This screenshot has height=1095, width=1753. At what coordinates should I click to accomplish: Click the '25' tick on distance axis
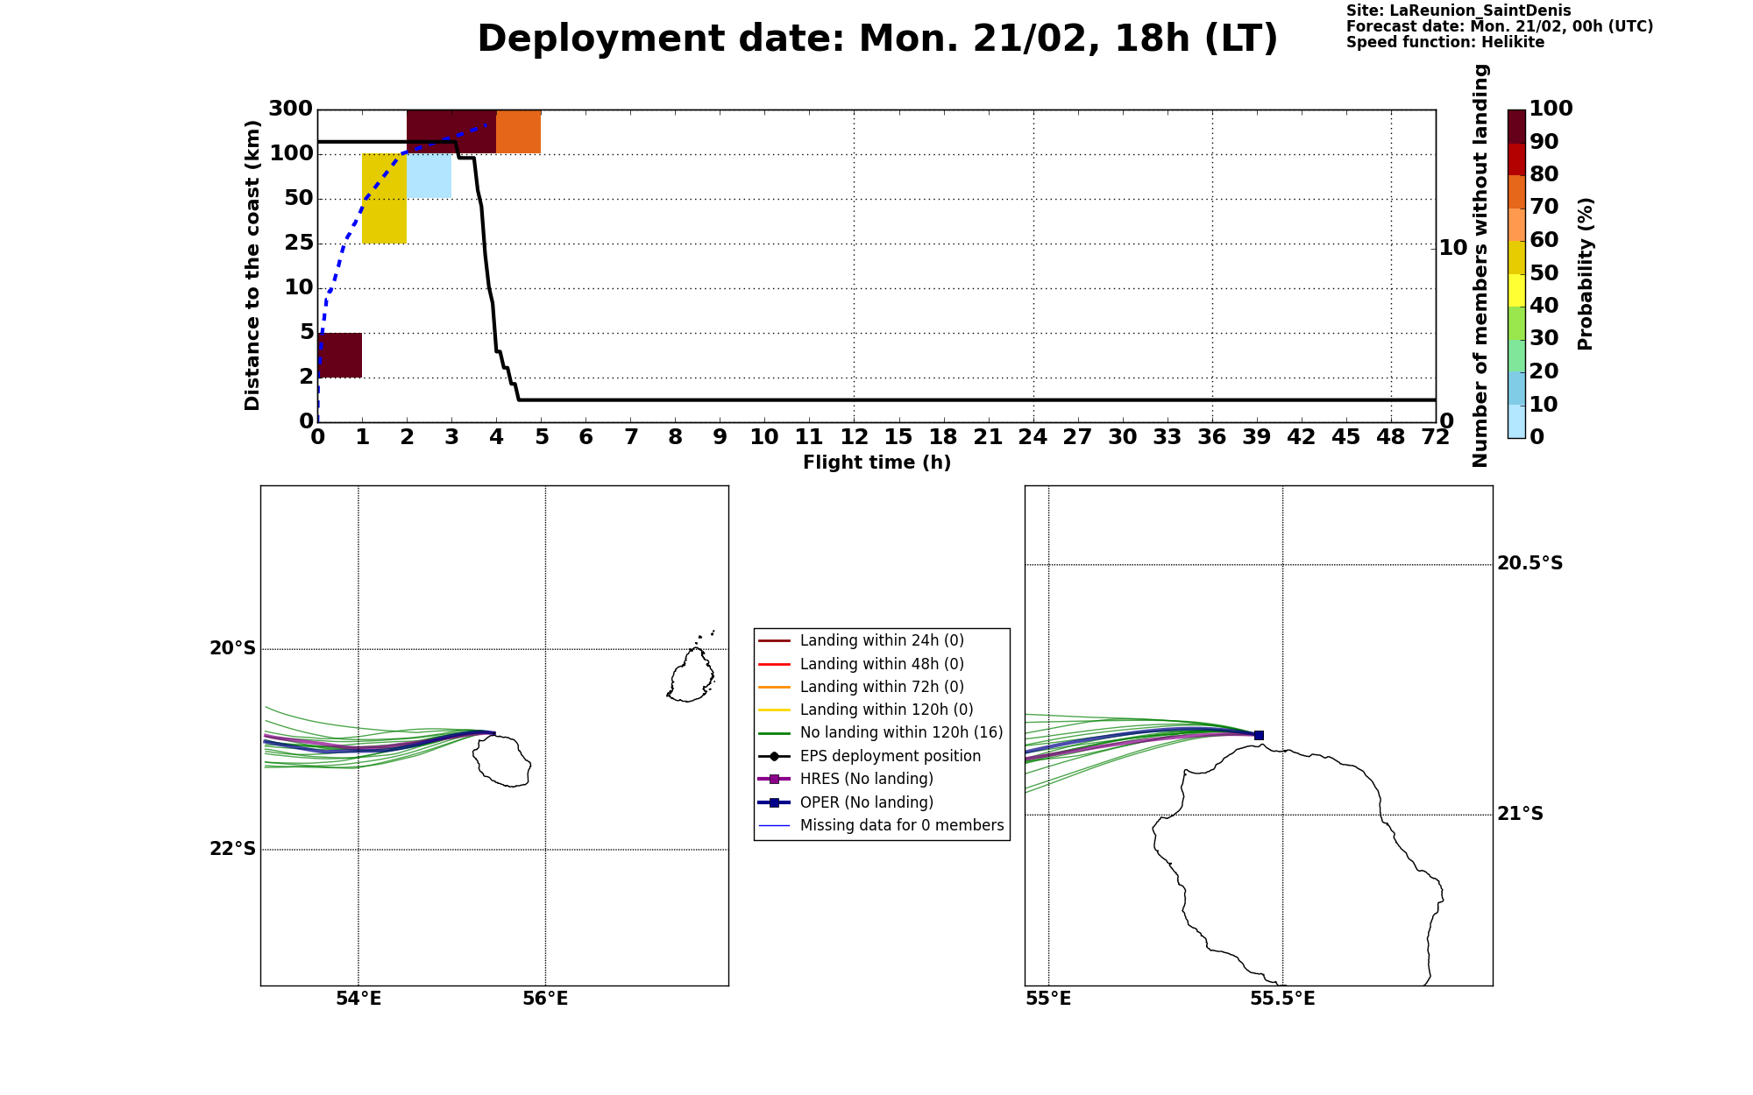pos(299,243)
